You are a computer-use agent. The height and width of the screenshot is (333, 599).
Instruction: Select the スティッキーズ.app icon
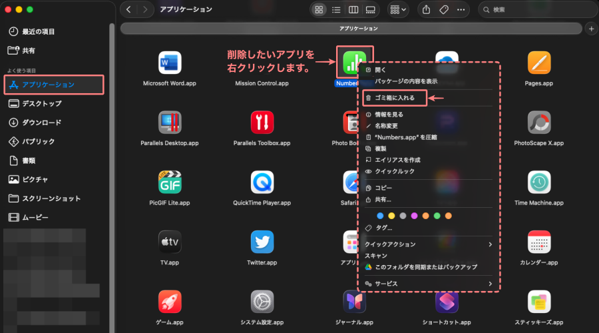click(539, 302)
